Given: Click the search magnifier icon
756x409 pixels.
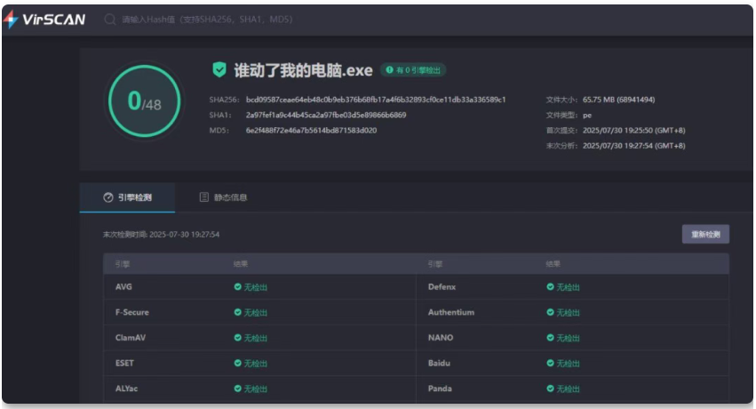Looking at the screenshot, I should pos(110,20).
